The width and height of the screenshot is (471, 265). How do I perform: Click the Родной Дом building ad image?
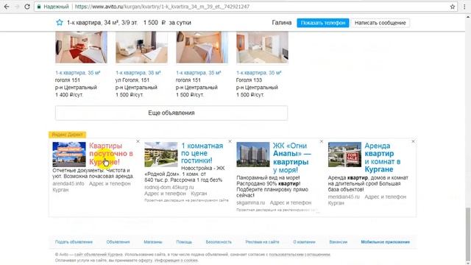[x=161, y=155]
